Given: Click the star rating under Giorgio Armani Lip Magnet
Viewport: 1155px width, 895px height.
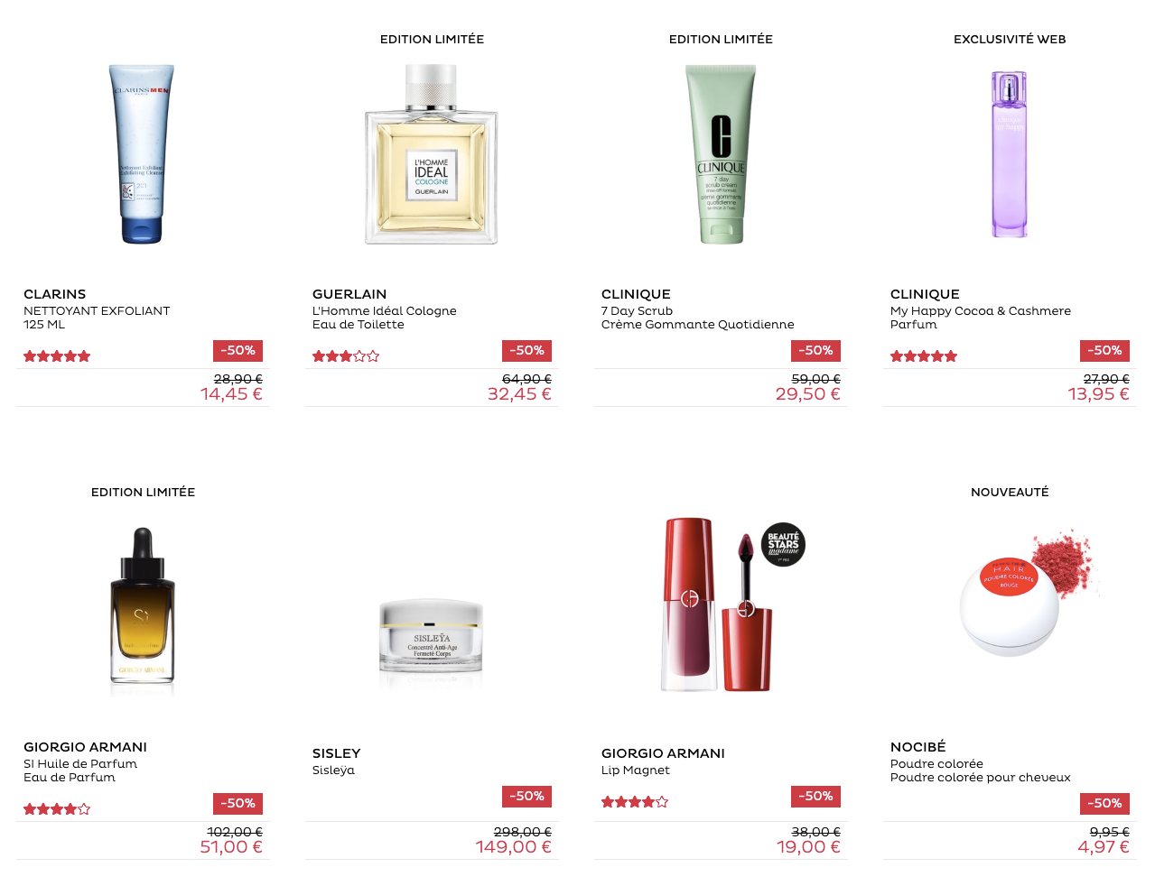Looking at the screenshot, I should tap(635, 802).
